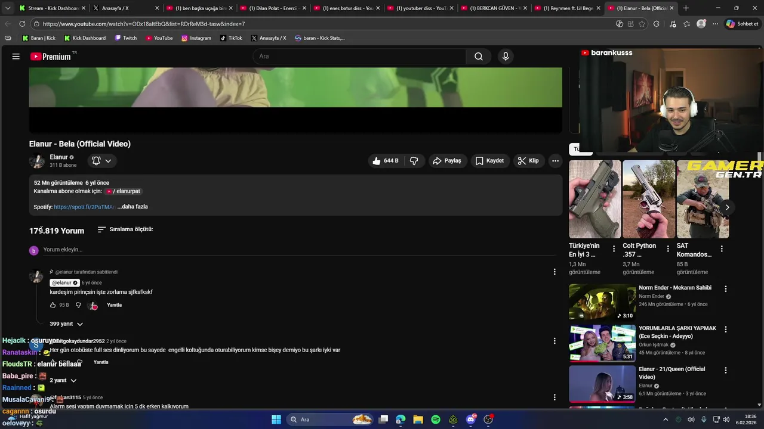Open the Twitch bookmark
Image resolution: width=764 pixels, height=429 pixels.
coord(125,38)
